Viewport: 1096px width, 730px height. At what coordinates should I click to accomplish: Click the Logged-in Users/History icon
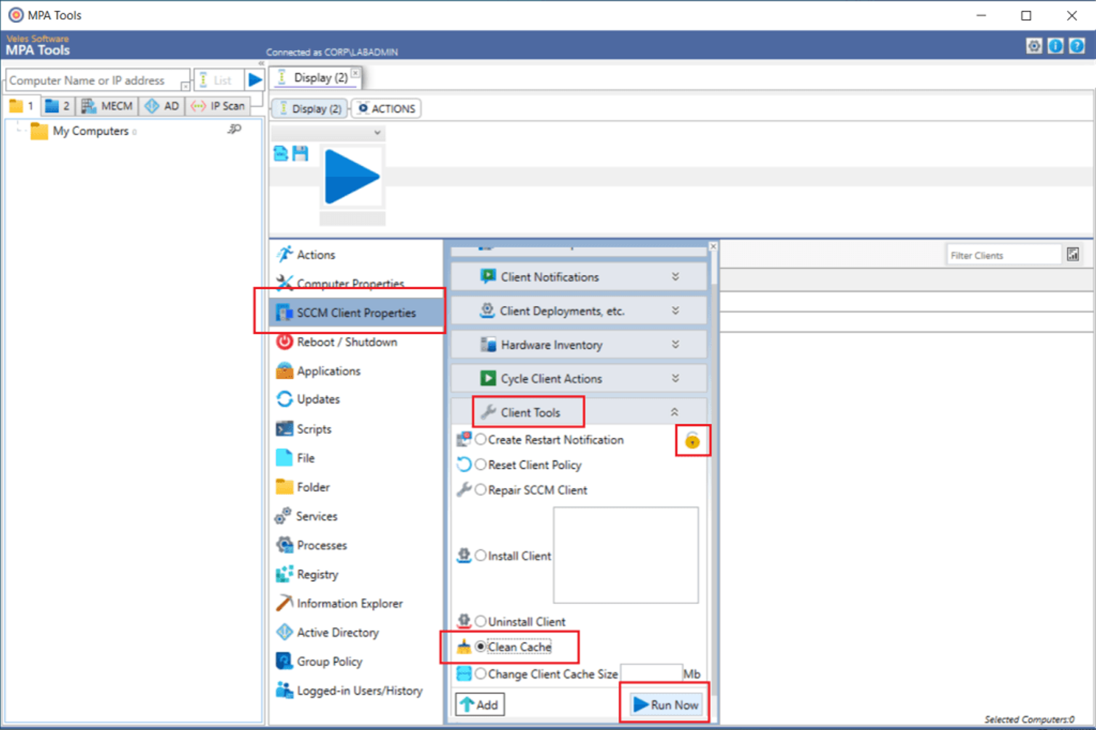click(x=285, y=690)
